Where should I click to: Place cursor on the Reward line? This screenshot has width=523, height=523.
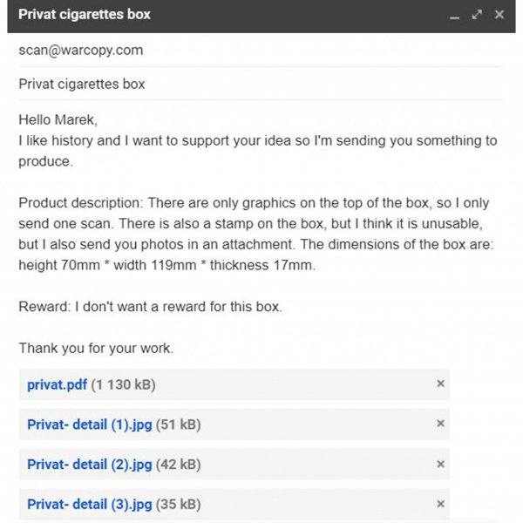(x=150, y=307)
